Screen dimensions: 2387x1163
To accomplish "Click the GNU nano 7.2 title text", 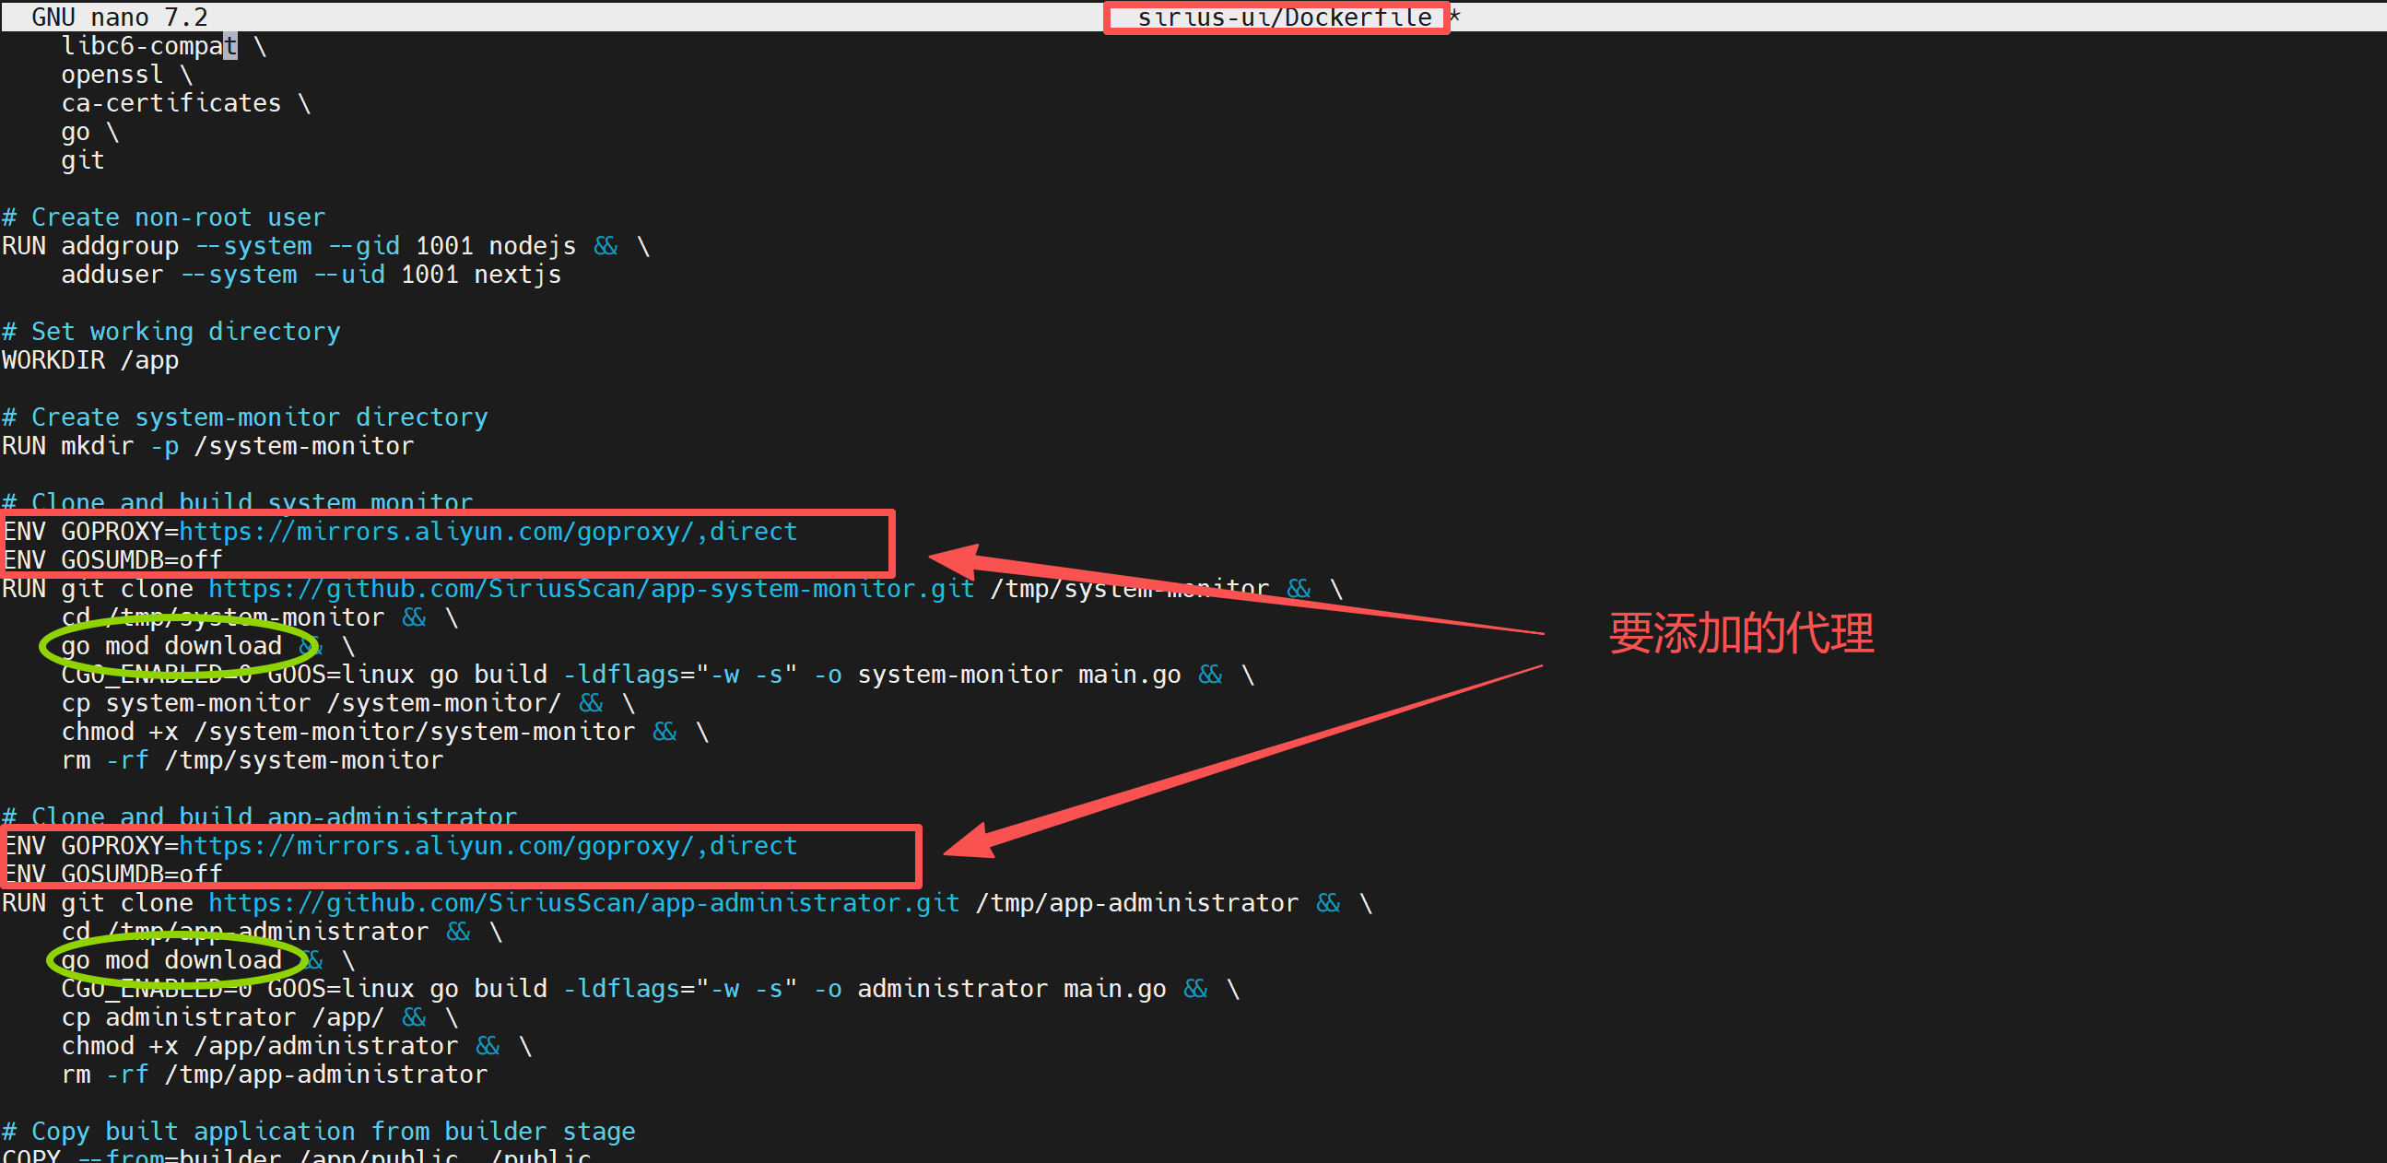I will 120,18.
